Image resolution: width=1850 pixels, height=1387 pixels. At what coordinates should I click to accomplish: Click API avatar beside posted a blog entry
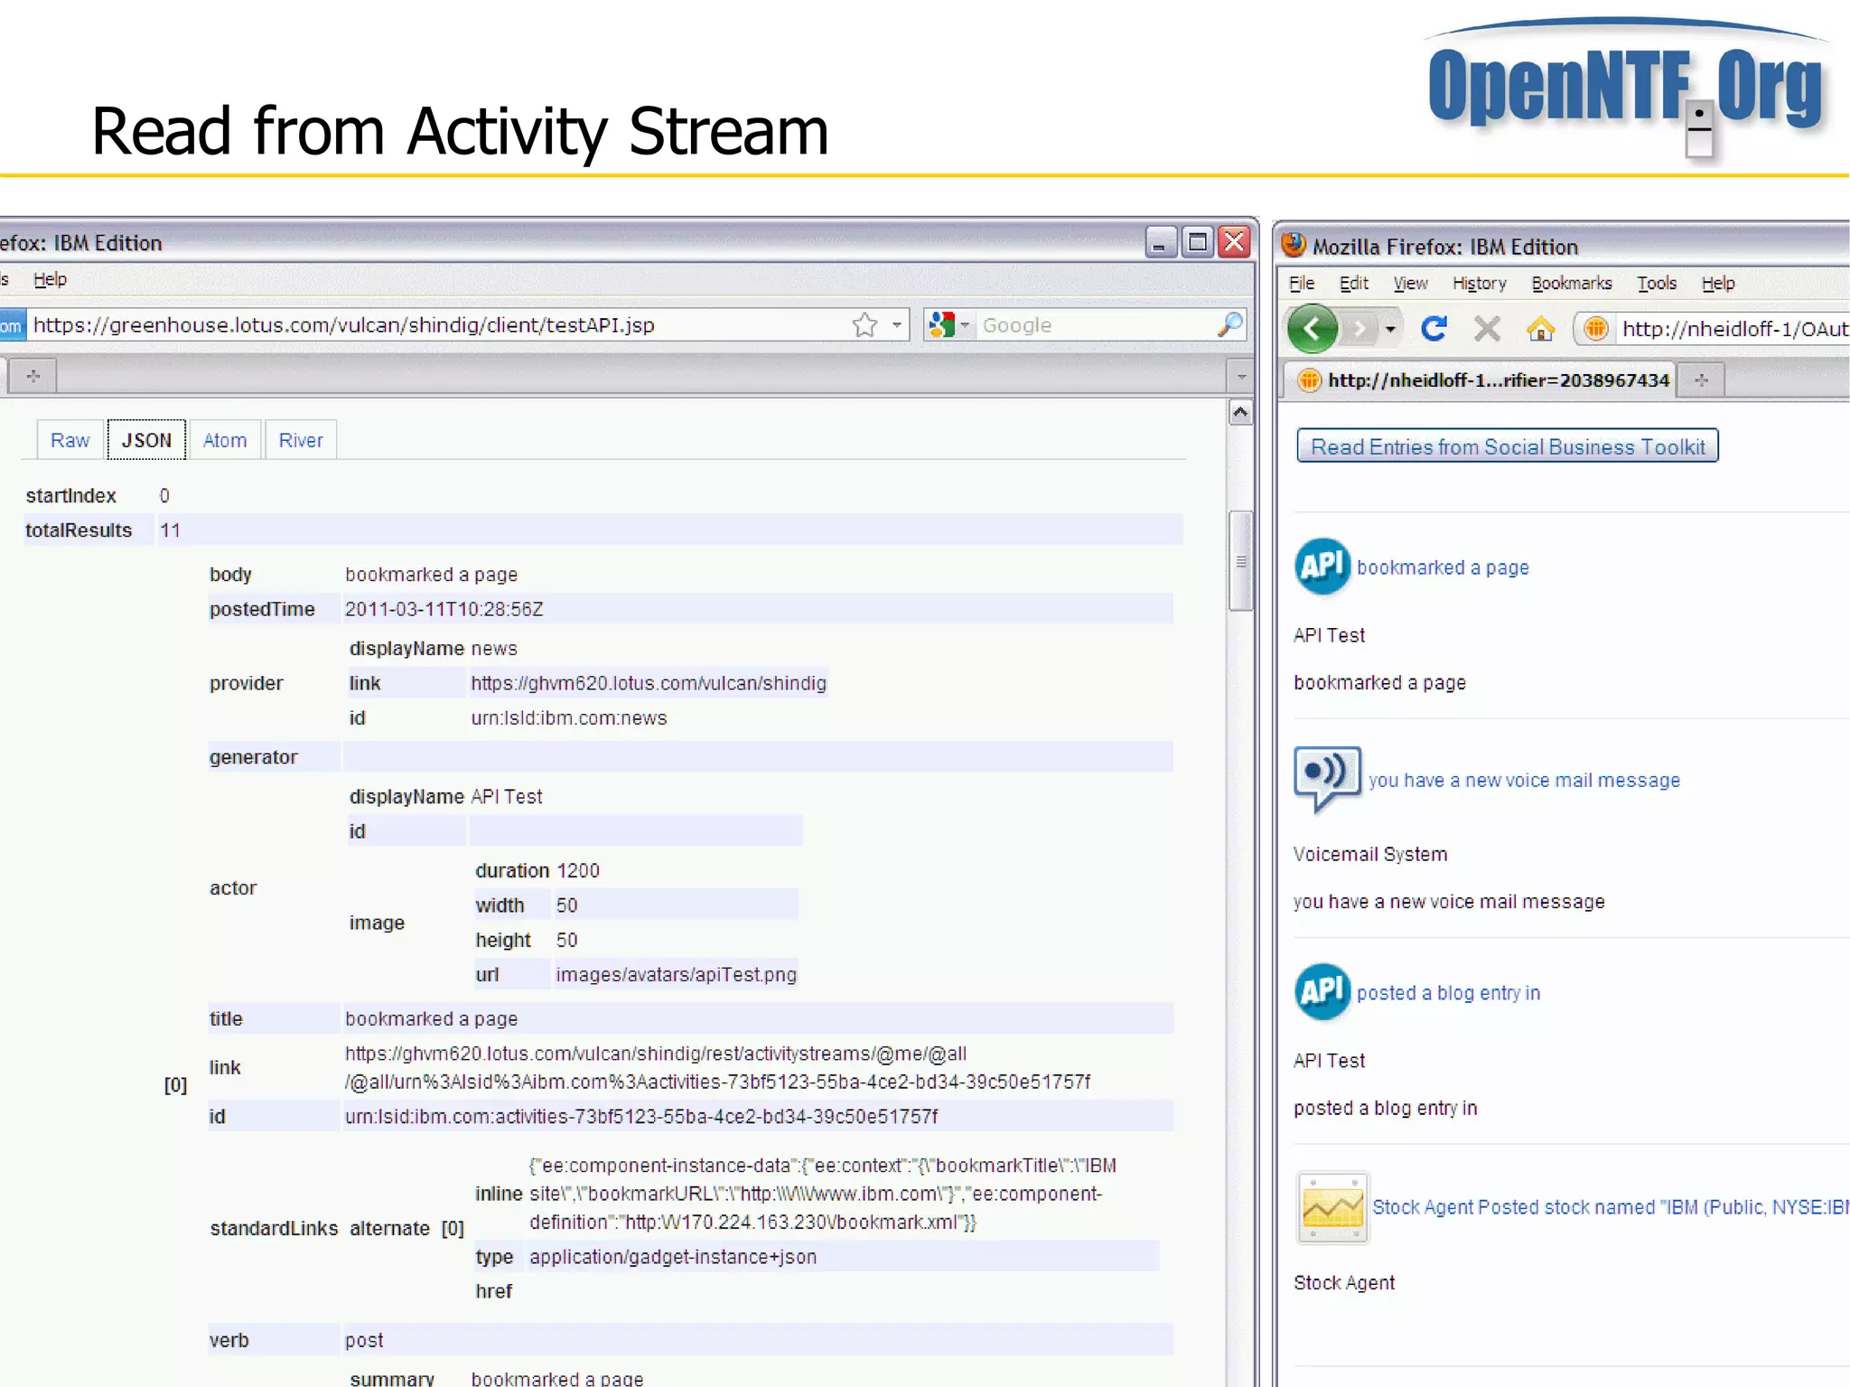coord(1322,991)
